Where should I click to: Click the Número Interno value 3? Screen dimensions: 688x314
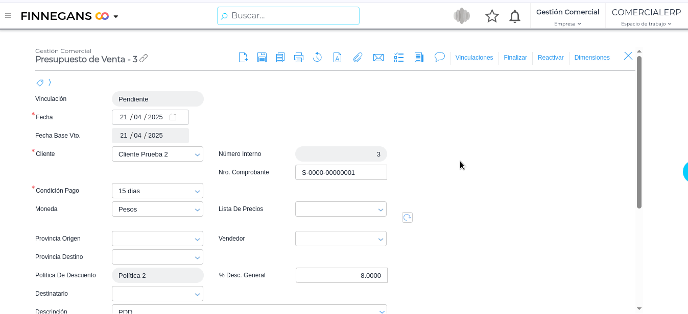click(x=341, y=154)
